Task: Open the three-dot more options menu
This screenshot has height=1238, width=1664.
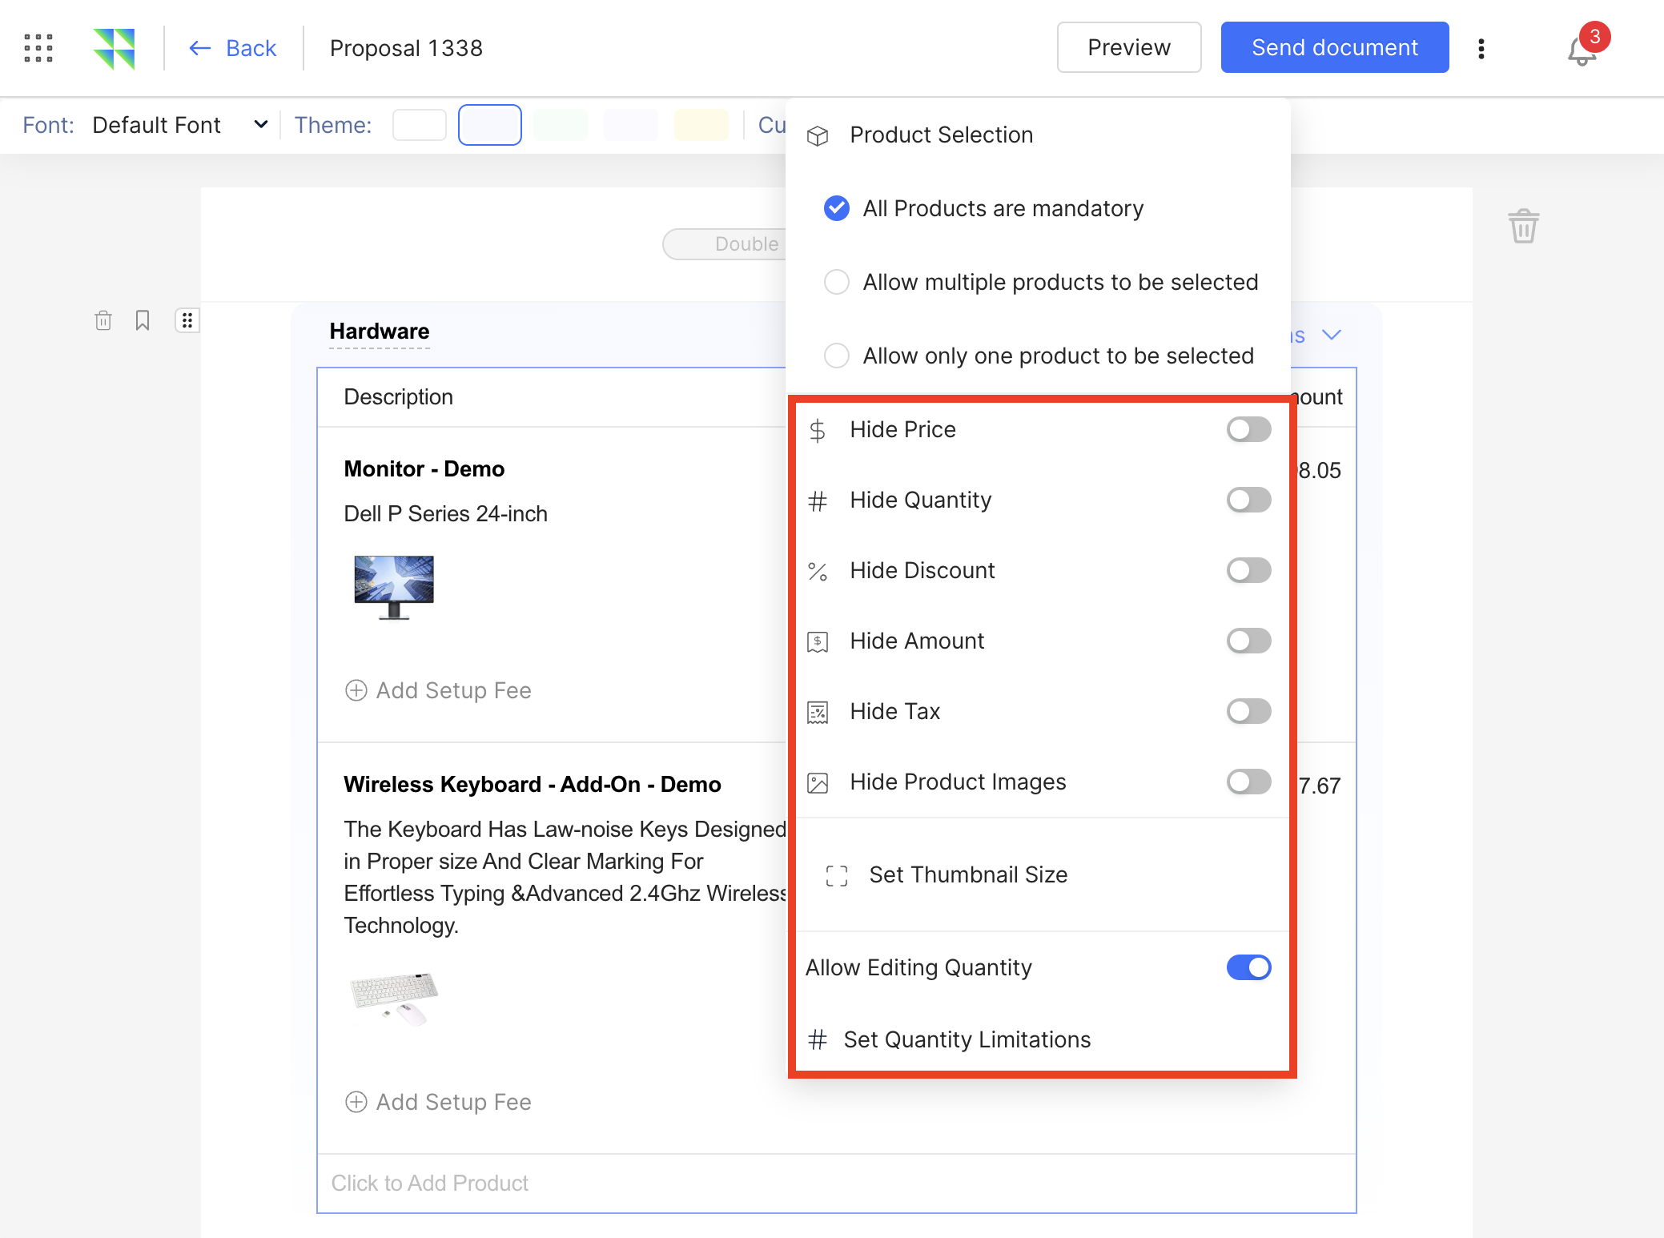Action: [1481, 49]
